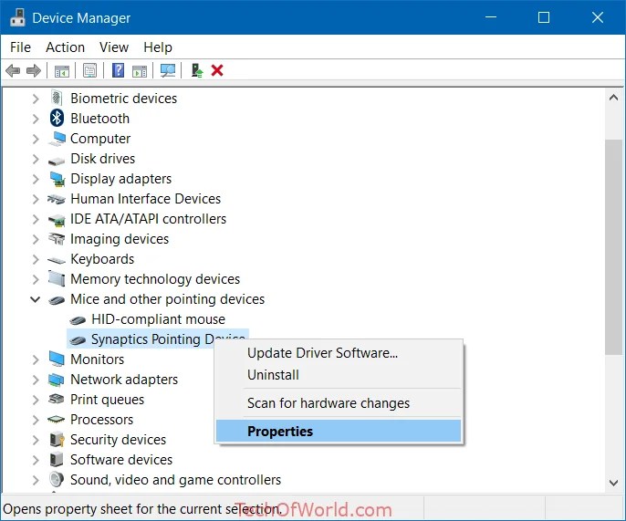626x521 pixels.
Task: Select the Software devices label
Action: coord(121,460)
